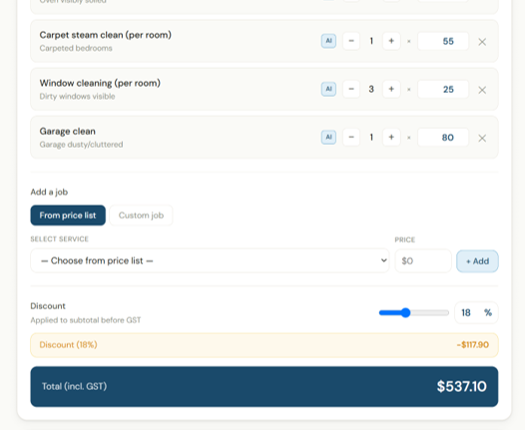Remove Garage clean line item
This screenshot has width=525, height=430.
[482, 139]
